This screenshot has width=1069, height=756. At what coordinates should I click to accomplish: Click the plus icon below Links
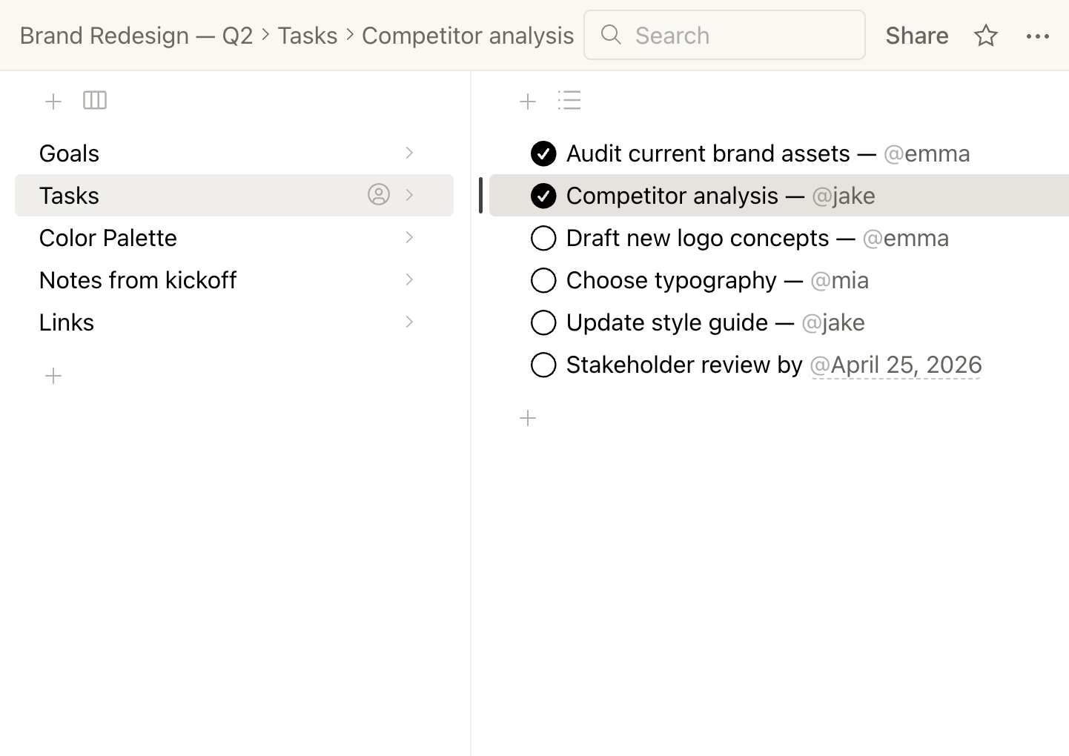coord(53,376)
